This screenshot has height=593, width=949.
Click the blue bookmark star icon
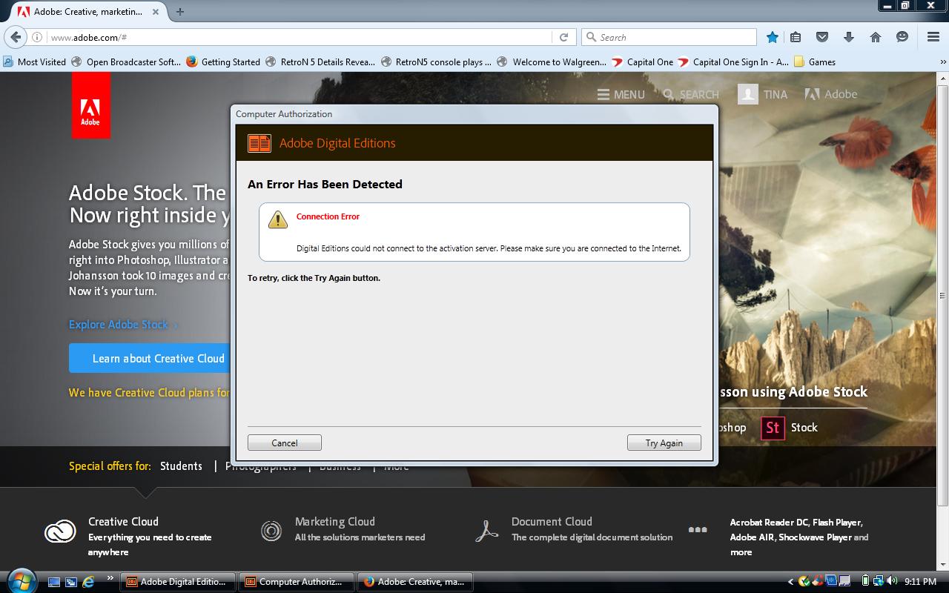point(773,37)
